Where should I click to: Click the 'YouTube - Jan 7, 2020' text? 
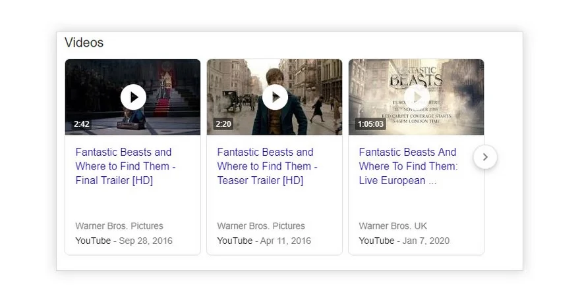pyautogui.click(x=404, y=241)
